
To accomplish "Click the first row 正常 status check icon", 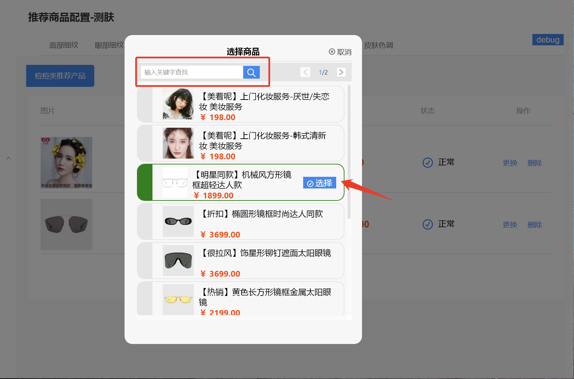I will tap(428, 162).
